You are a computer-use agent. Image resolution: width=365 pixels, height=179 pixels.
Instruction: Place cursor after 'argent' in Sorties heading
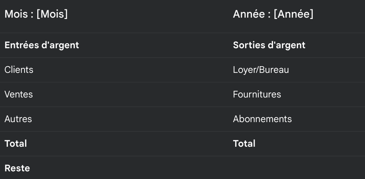(x=306, y=45)
